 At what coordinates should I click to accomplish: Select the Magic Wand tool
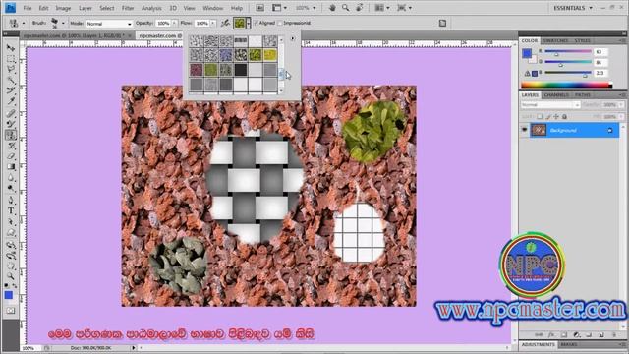coord(11,81)
